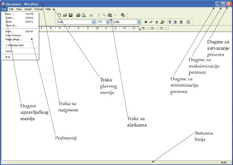Viewport: 233px width, 165px height.
Task: Choose Save in the File menu
Action: [20, 21]
